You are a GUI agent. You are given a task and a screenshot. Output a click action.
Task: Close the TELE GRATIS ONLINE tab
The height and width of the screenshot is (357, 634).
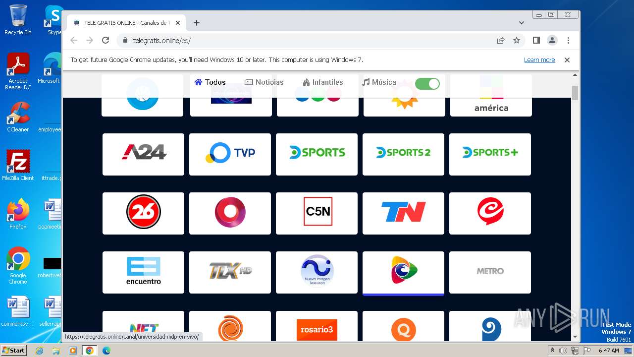tap(178, 23)
